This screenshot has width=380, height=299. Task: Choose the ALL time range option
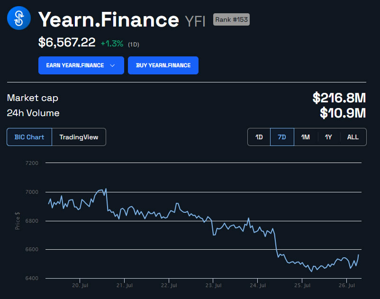(353, 137)
